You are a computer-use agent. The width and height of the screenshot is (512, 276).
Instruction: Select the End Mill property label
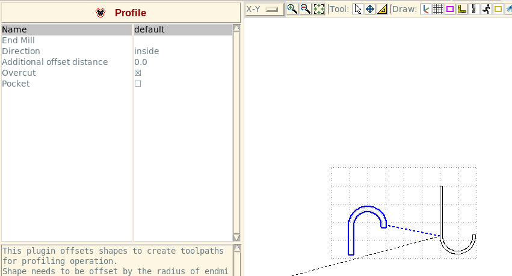18,40
